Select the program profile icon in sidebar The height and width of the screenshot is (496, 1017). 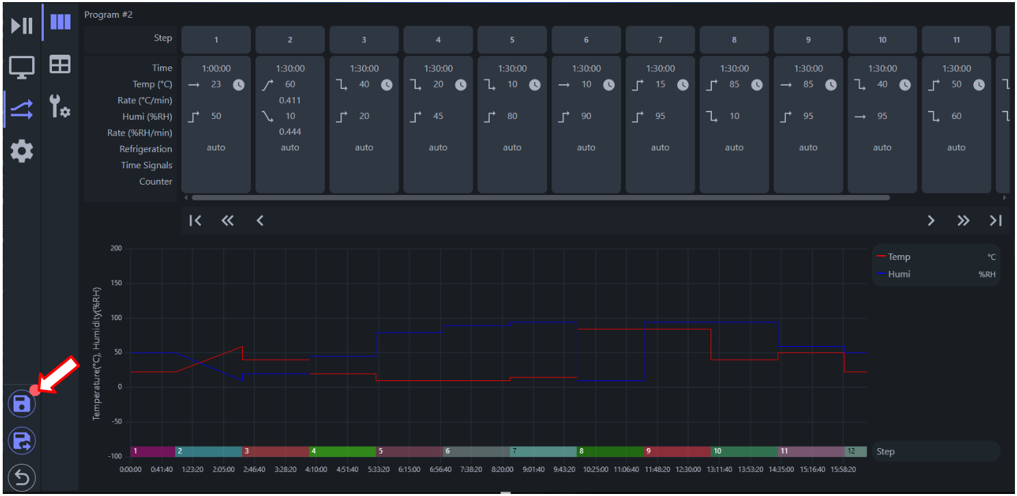(x=21, y=109)
